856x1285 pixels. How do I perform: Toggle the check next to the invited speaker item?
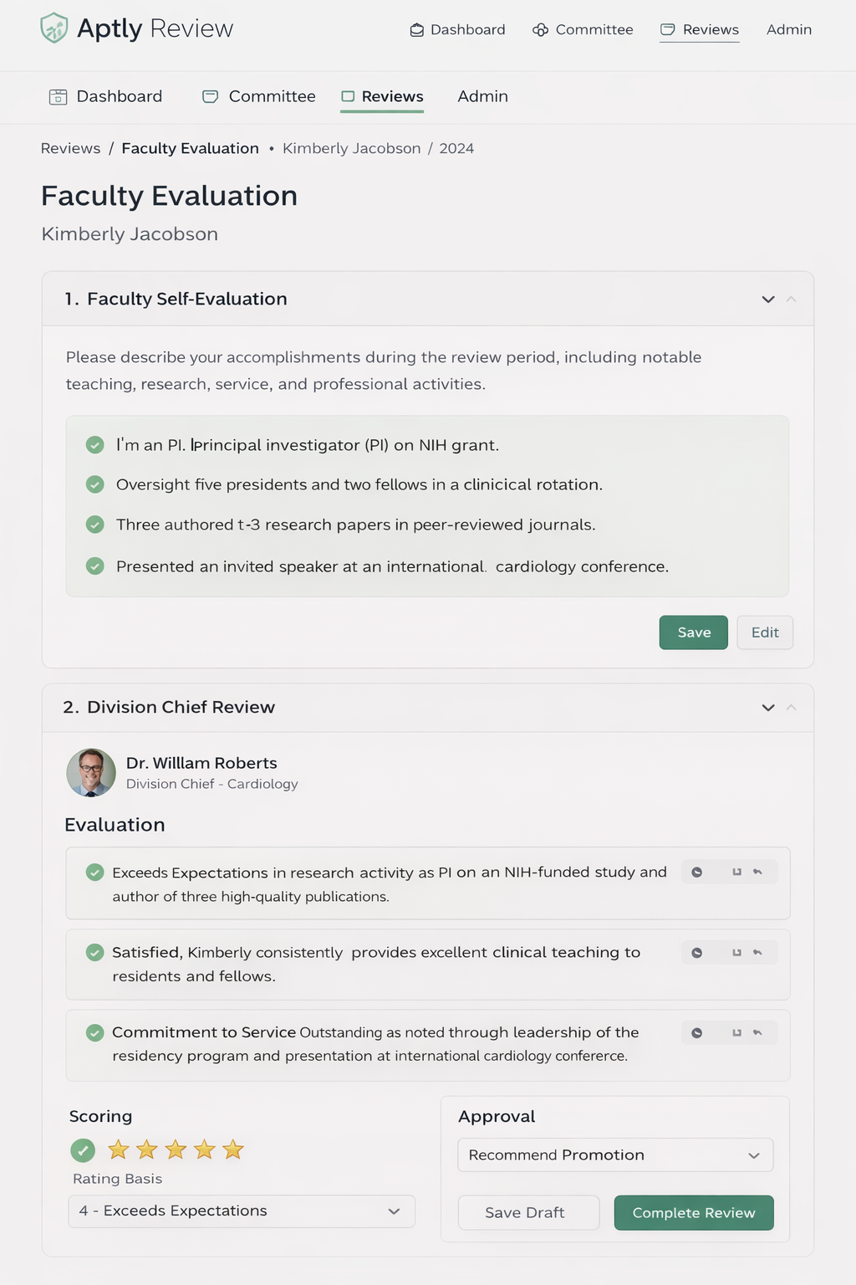coord(95,566)
